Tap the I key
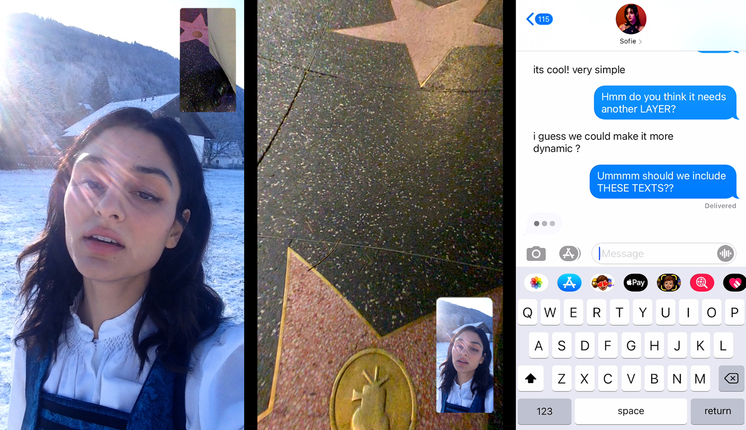746x430 pixels. click(688, 313)
